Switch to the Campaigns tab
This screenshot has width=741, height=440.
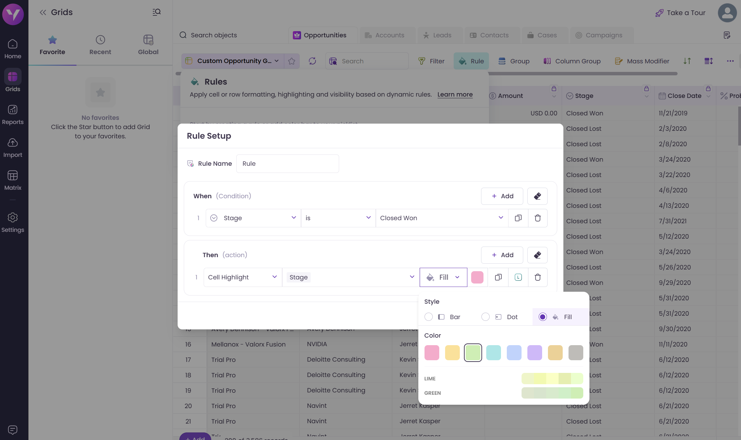pos(602,35)
